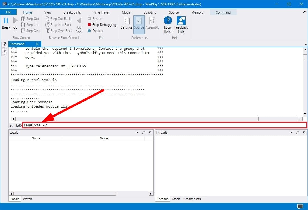Open the Threads panel options dropdown
Image resolution: width=308 pixels, height=210 pixels.
tap(291, 132)
